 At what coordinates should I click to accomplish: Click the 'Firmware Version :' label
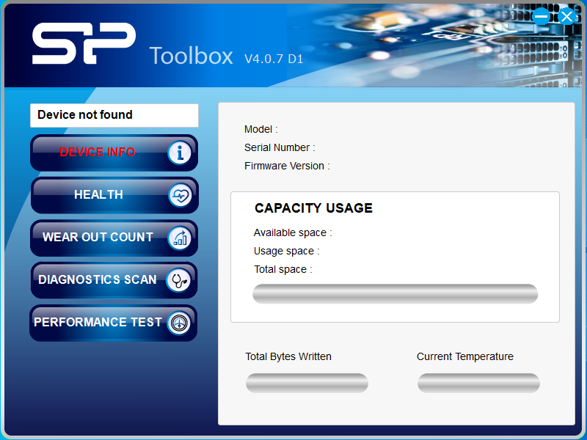tap(287, 166)
